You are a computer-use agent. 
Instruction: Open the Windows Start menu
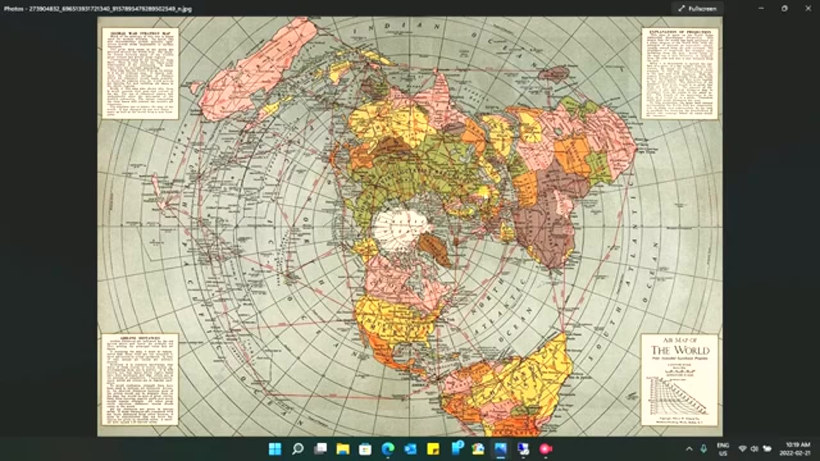275,449
